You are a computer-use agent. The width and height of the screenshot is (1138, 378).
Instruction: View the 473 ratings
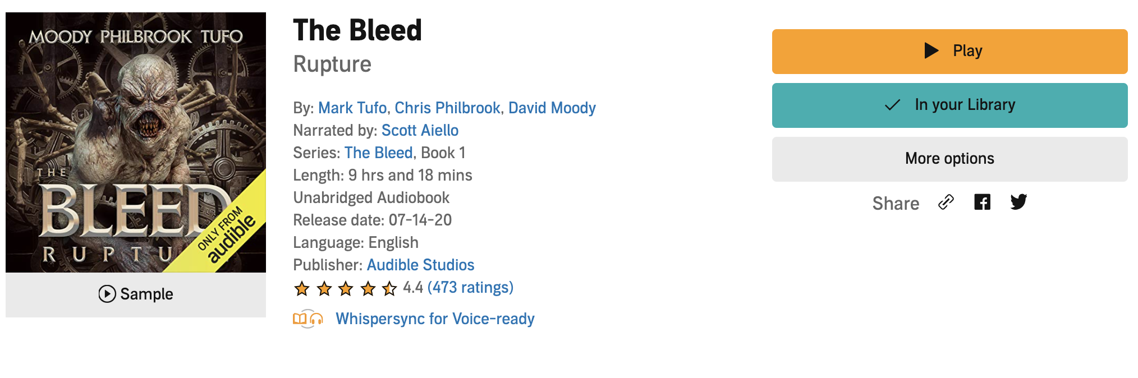pyautogui.click(x=470, y=287)
